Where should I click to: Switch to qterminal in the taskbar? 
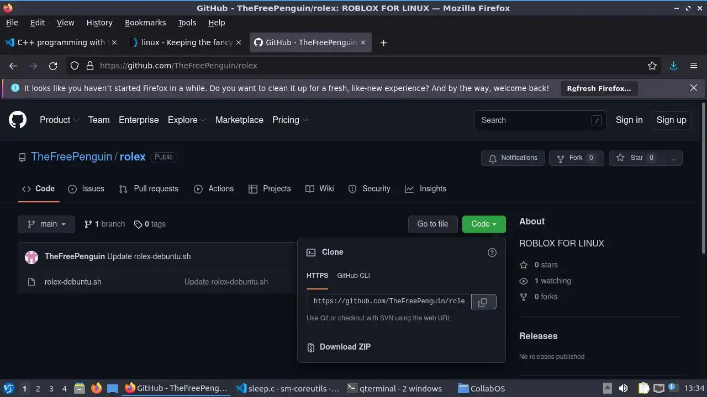[x=394, y=389]
